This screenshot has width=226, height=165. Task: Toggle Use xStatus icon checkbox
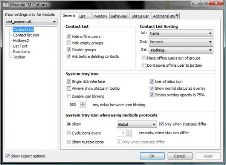pyautogui.click(x=152, y=81)
